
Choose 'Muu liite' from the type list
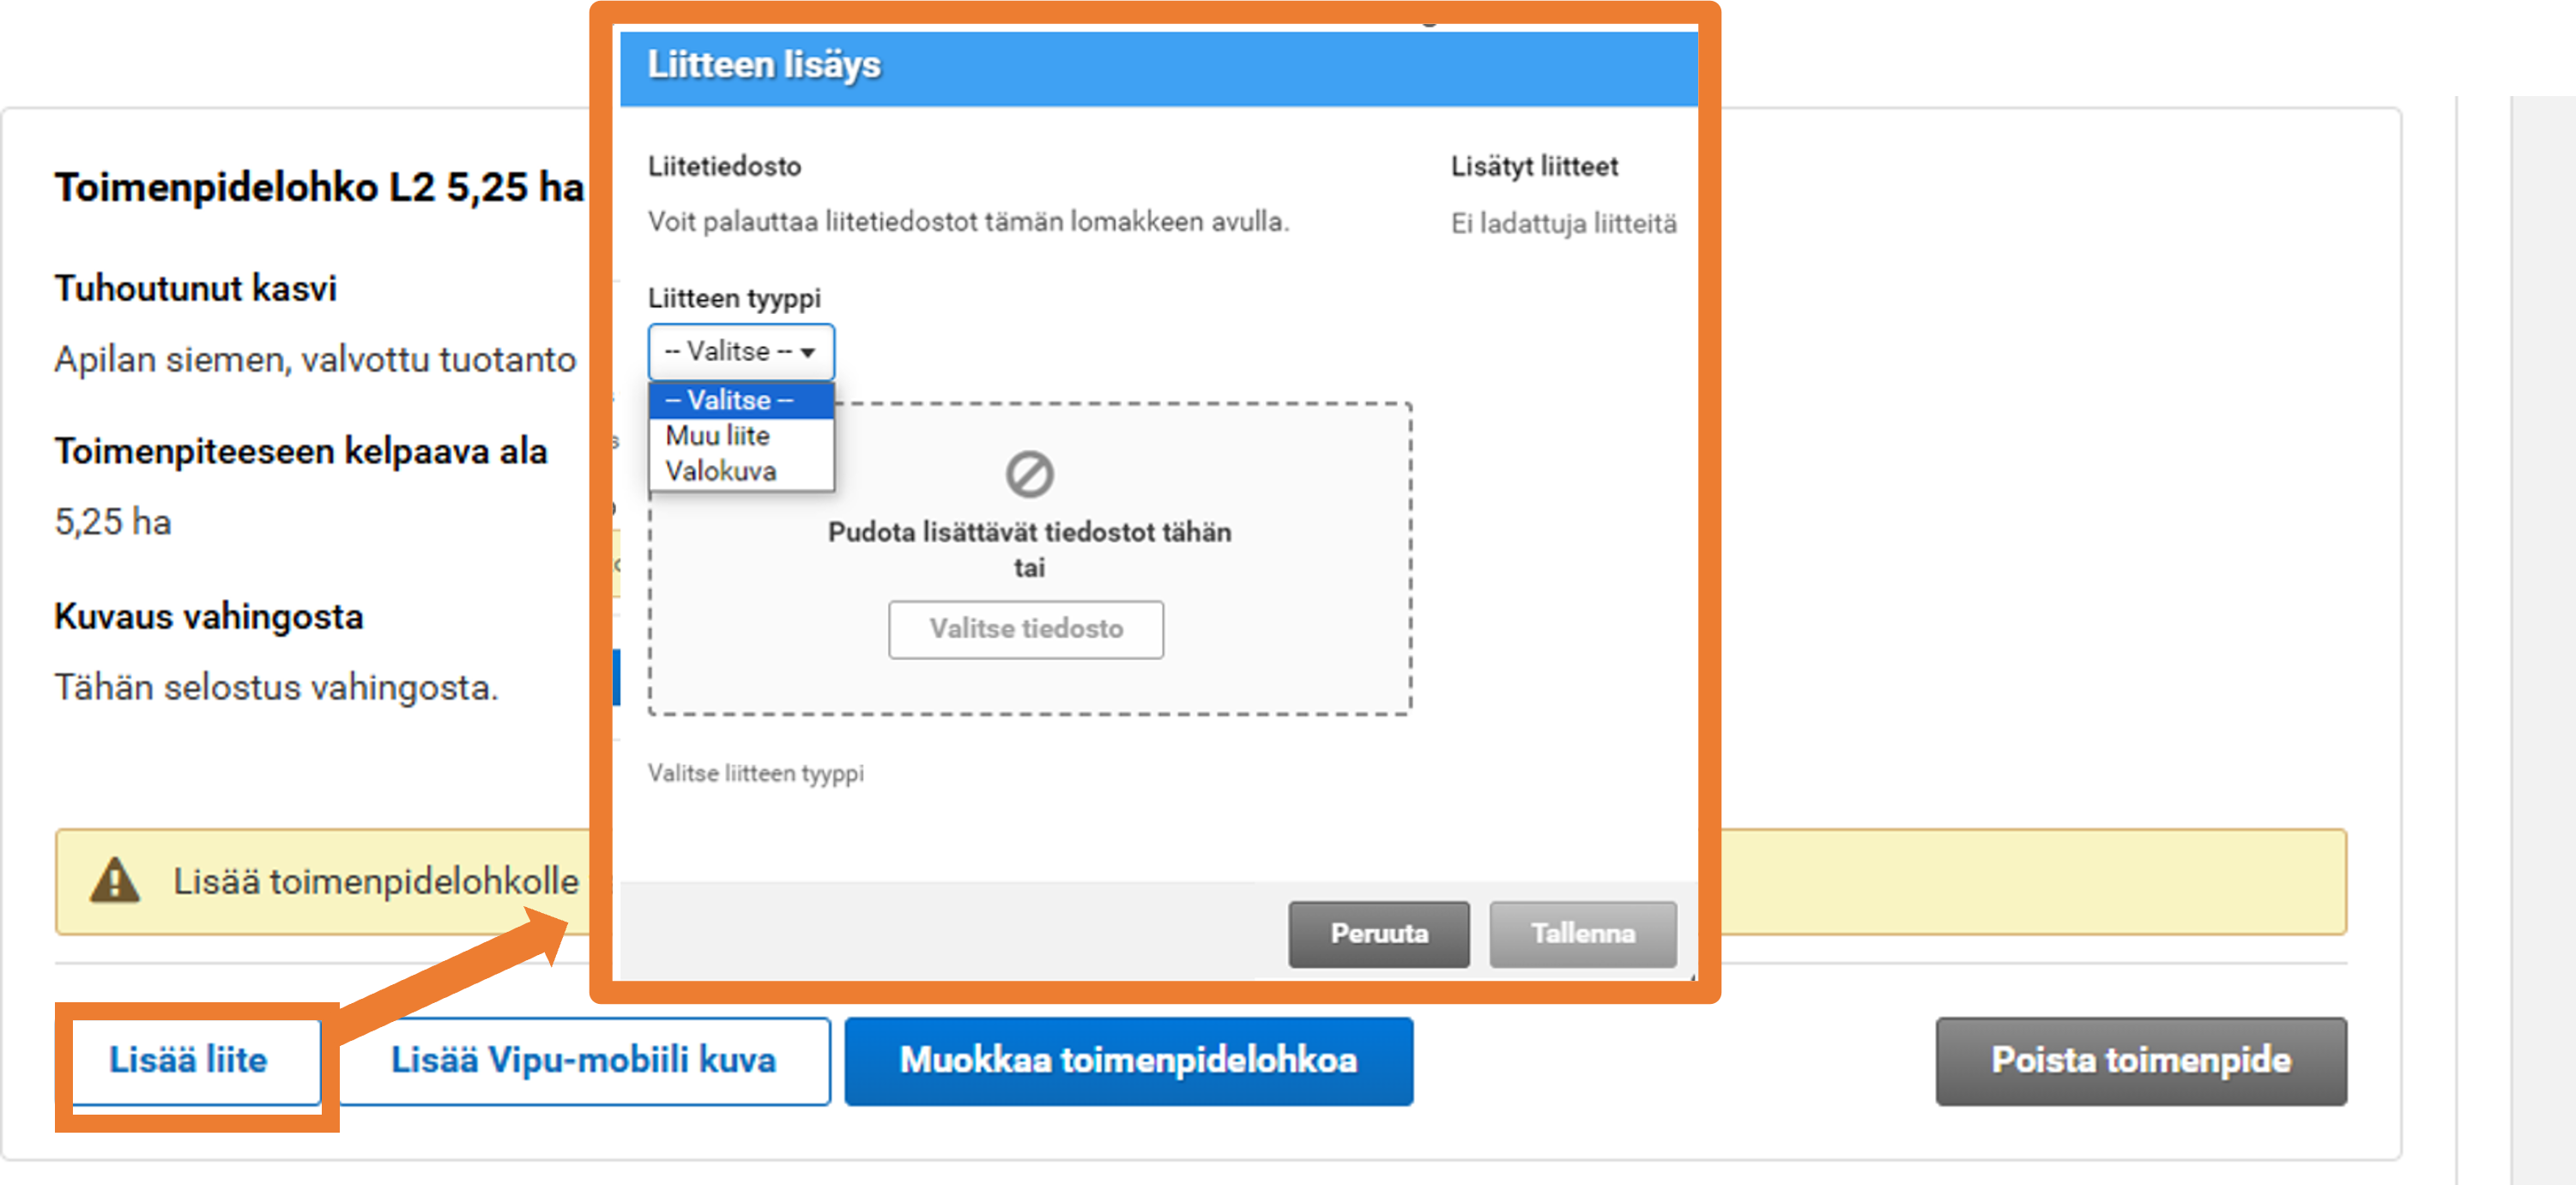(718, 436)
